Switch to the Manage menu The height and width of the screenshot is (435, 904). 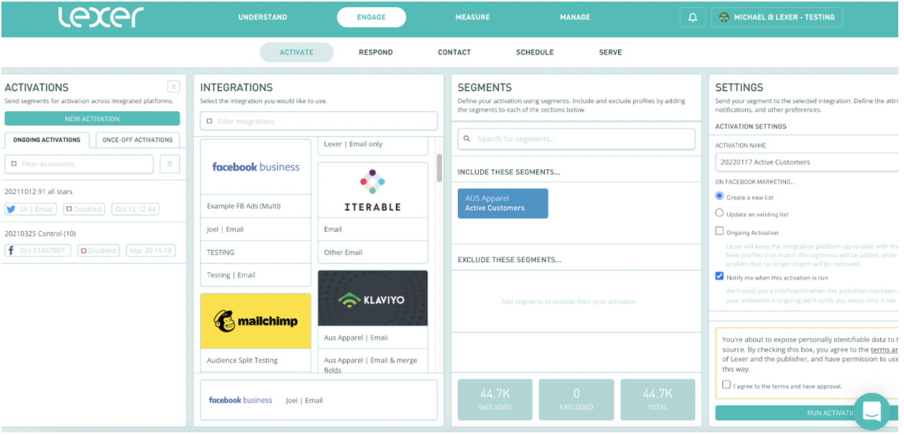tap(575, 17)
